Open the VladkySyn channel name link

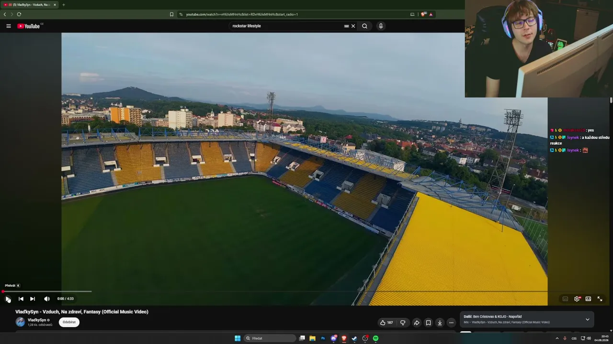click(37, 320)
